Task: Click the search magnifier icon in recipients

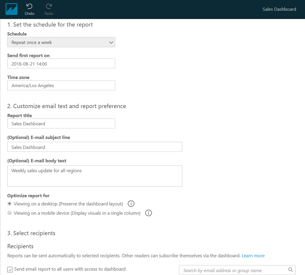Action: coord(291,270)
